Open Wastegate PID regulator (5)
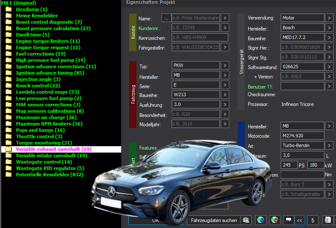The image size is (336, 228). [x=50, y=168]
